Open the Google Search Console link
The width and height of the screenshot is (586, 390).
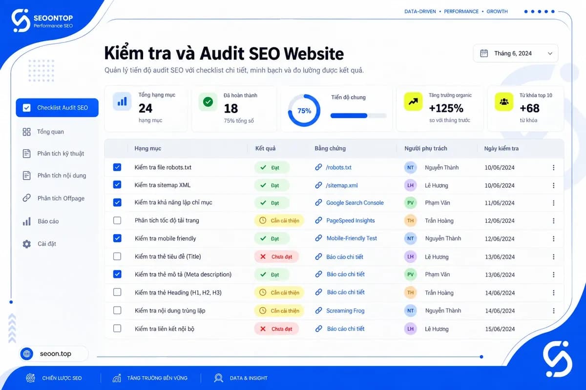click(x=355, y=203)
